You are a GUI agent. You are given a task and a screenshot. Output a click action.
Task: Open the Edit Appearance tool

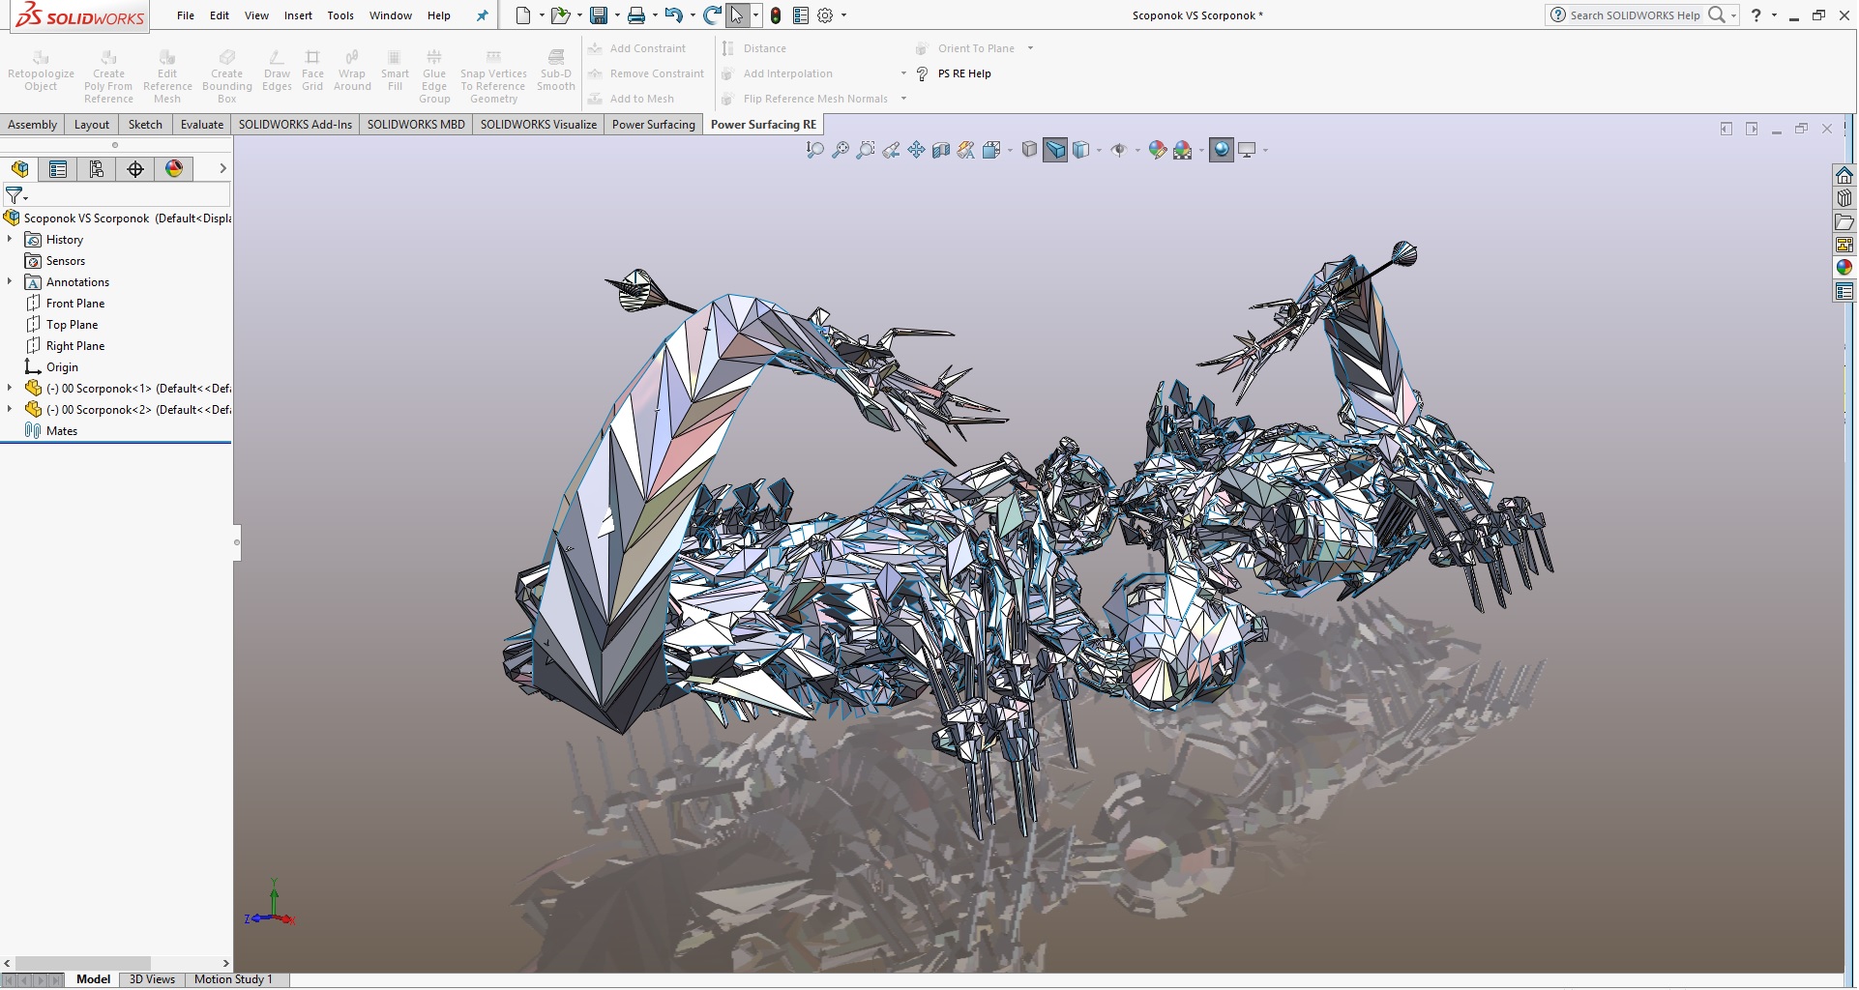point(1157,150)
